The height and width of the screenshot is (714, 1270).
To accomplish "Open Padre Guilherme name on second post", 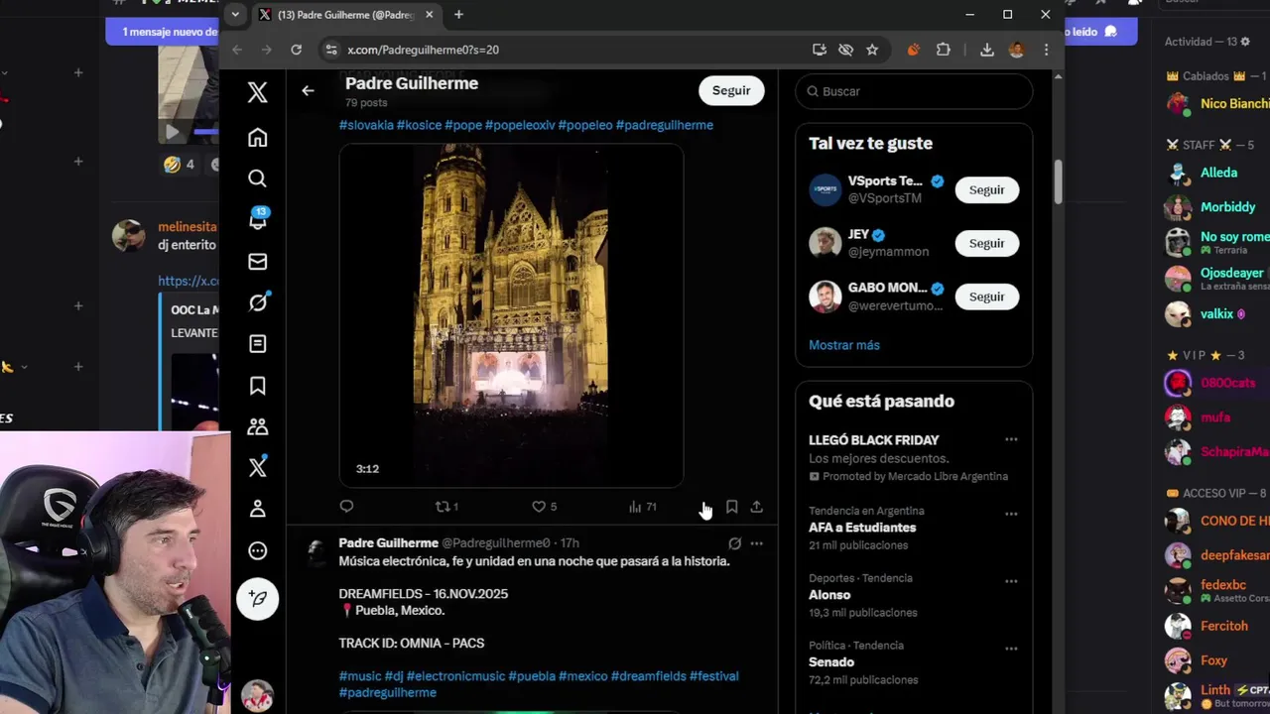I will (x=388, y=543).
